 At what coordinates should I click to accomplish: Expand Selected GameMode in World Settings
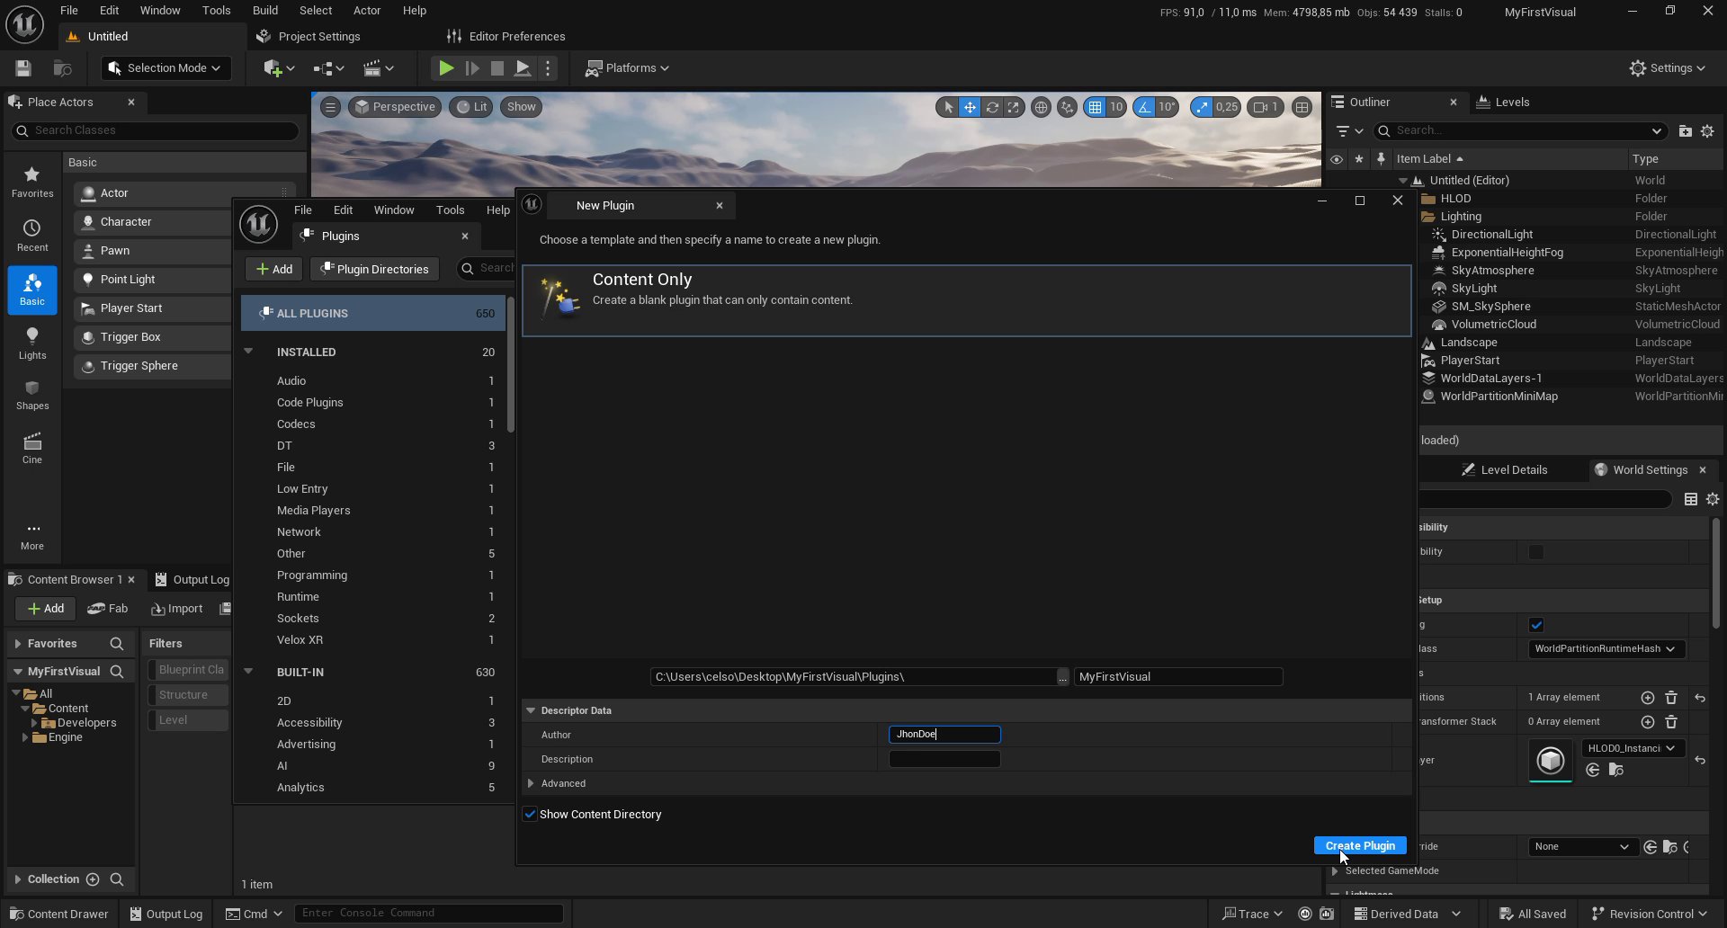(1336, 870)
